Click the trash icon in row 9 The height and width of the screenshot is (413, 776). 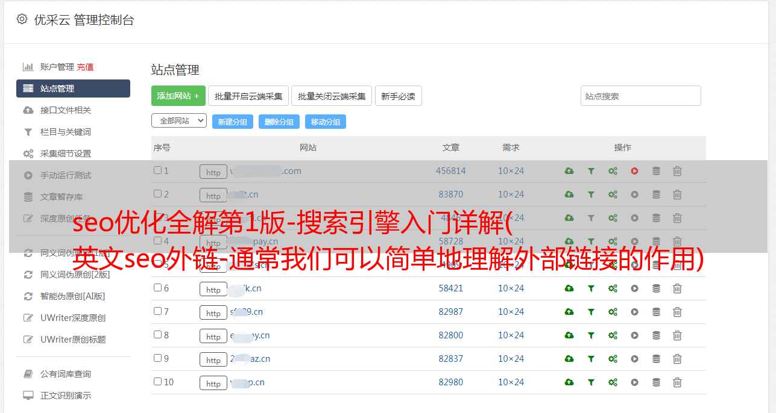pos(677,359)
